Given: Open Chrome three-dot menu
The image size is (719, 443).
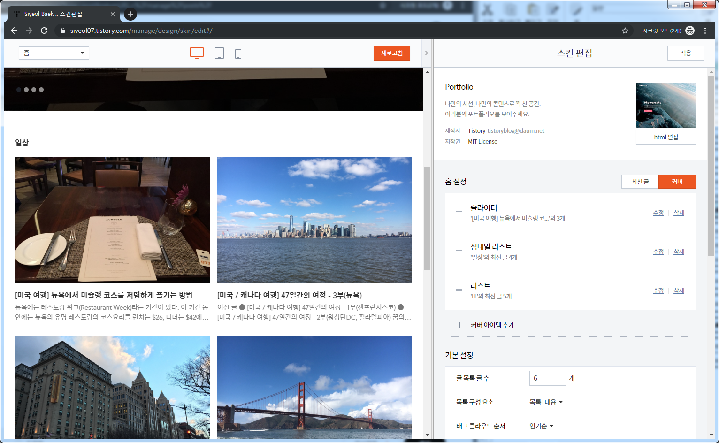Looking at the screenshot, I should coord(705,31).
